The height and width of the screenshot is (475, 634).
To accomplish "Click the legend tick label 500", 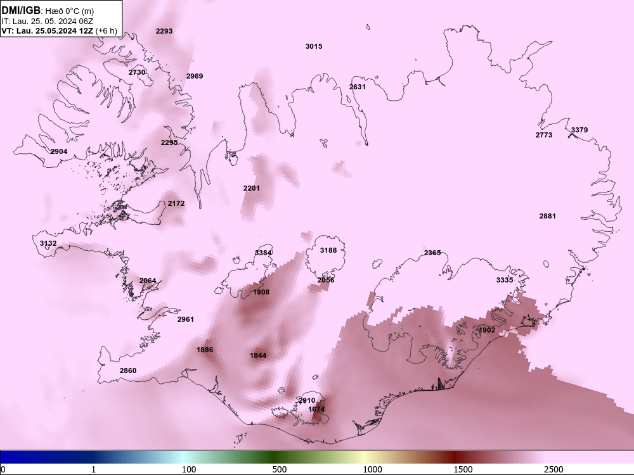I will click(280, 469).
